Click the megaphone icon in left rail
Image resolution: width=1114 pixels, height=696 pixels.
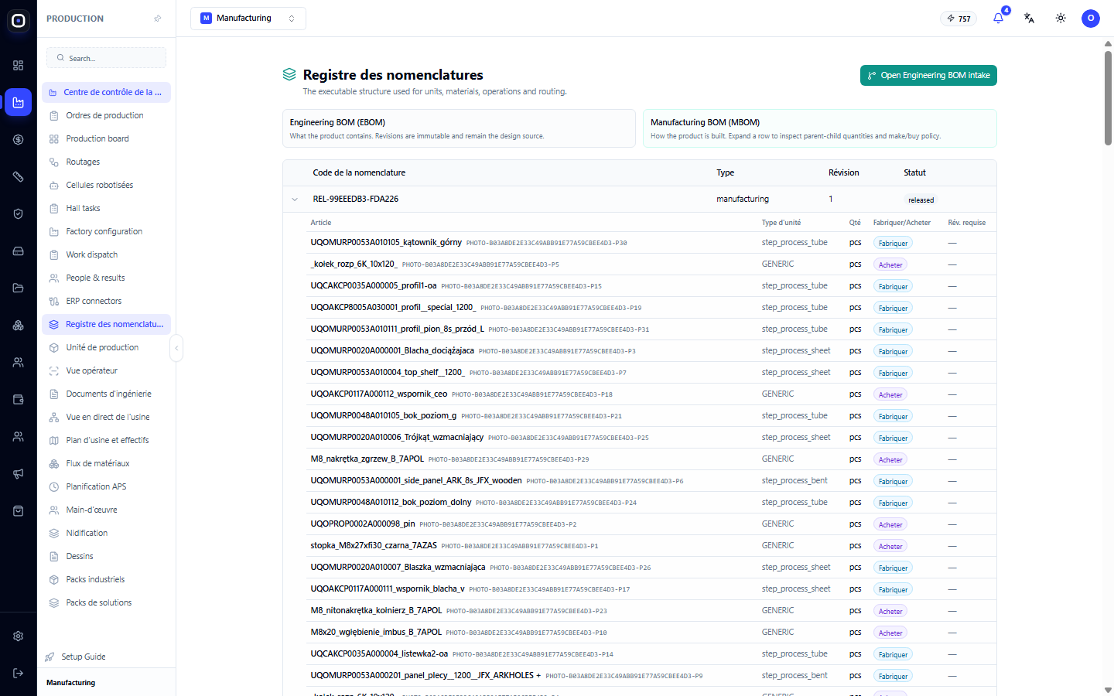[19, 473]
